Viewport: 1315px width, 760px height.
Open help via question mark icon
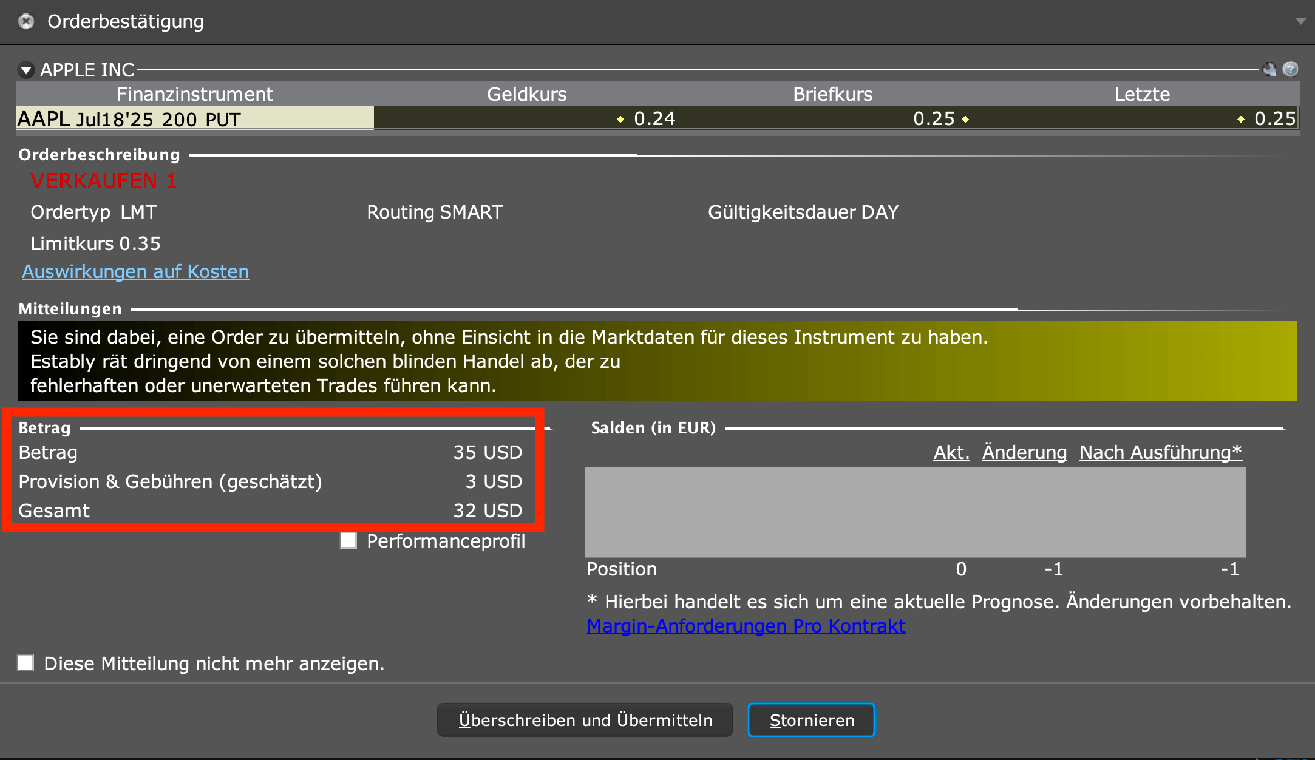(x=1291, y=70)
